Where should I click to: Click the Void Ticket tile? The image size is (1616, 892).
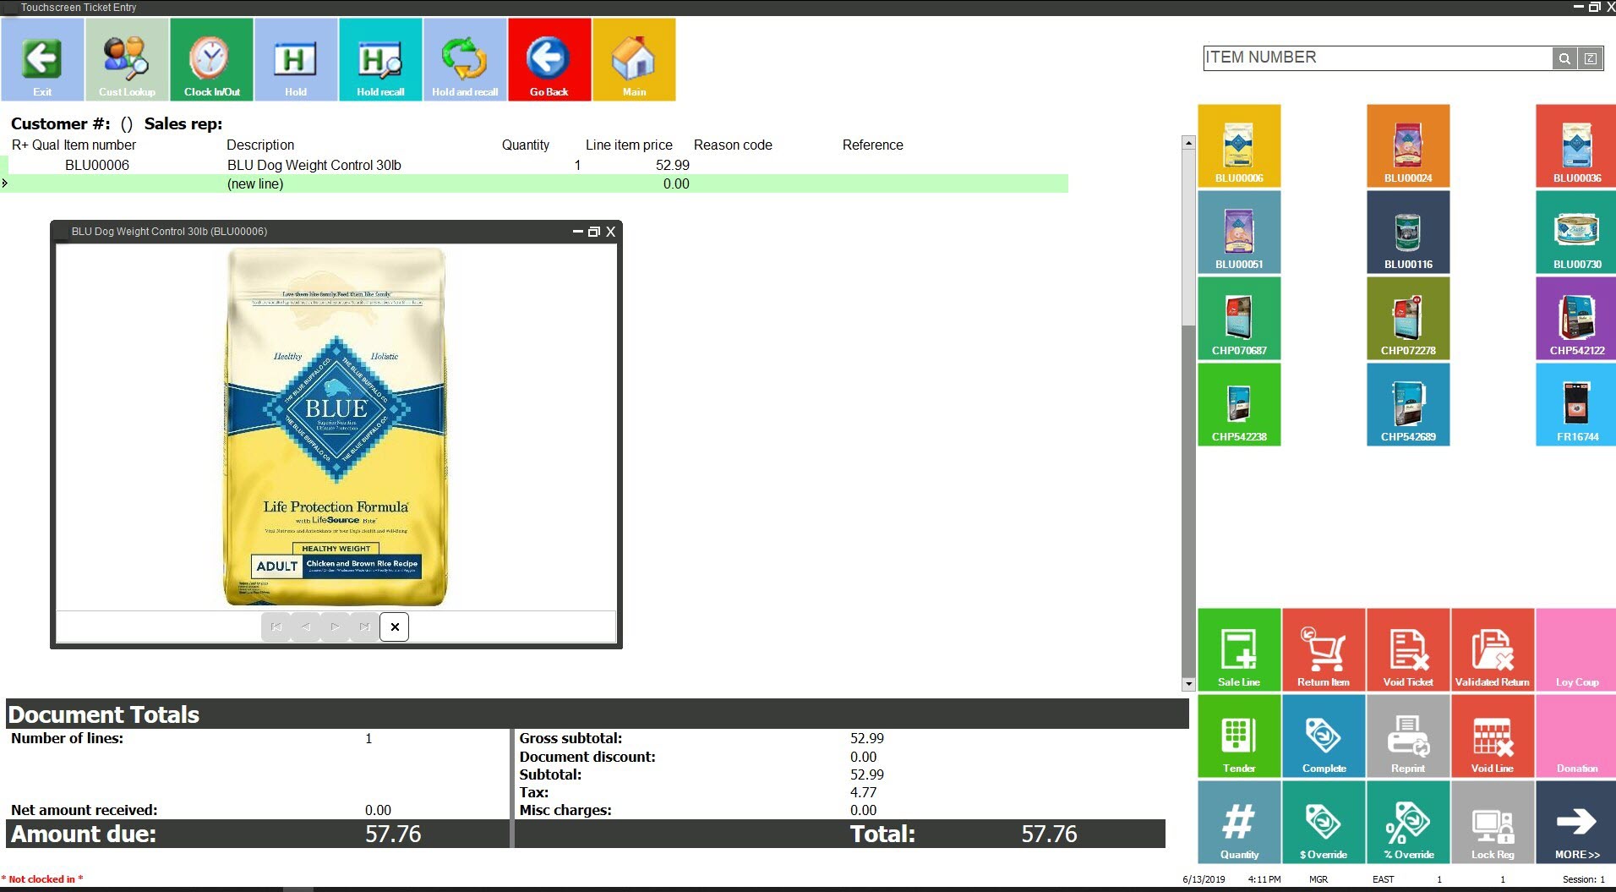point(1407,649)
